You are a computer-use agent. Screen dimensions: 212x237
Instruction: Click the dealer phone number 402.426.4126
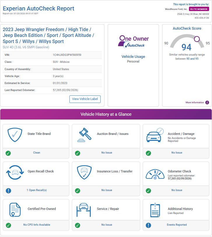click(x=202, y=18)
